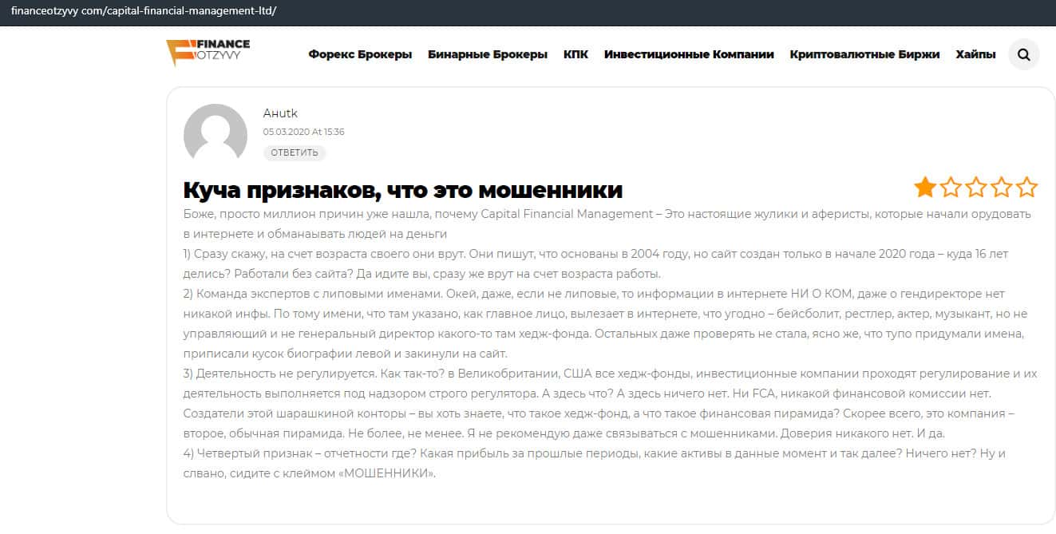Open the Хайпы menu item
This screenshot has width=1056, height=534.
975,54
